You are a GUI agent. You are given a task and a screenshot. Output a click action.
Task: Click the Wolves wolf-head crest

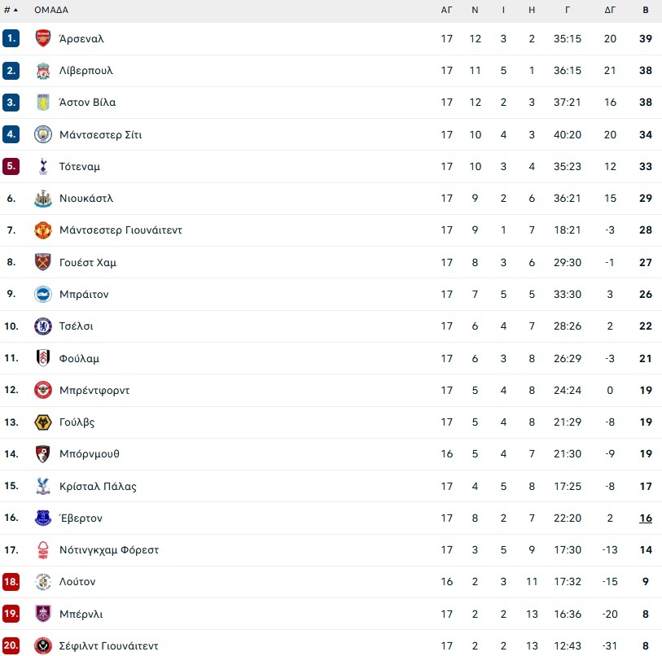(43, 422)
